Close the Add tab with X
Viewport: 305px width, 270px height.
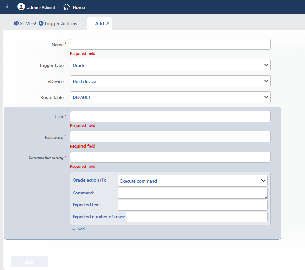[x=107, y=23]
